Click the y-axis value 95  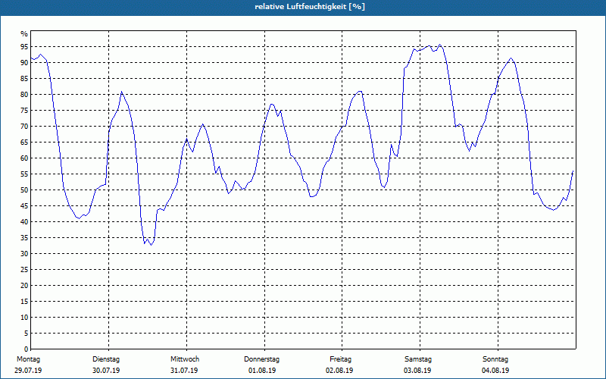(24, 47)
